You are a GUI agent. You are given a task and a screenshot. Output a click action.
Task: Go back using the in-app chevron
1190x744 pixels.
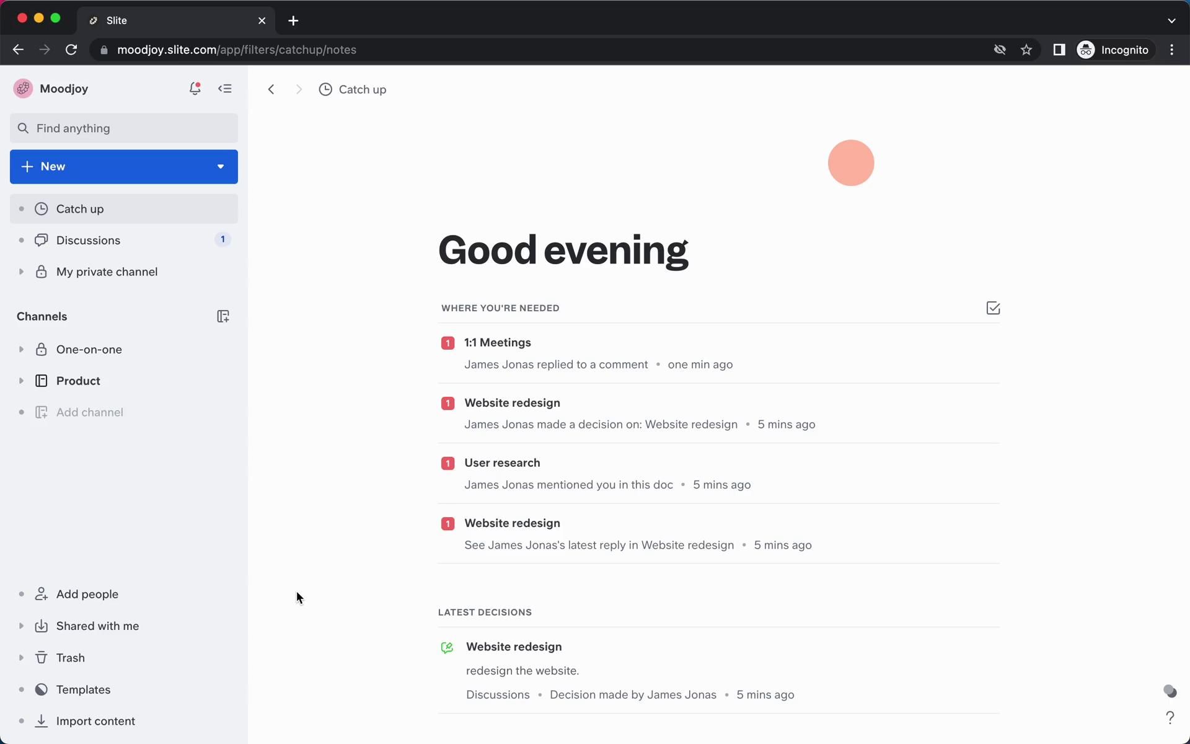click(x=271, y=89)
